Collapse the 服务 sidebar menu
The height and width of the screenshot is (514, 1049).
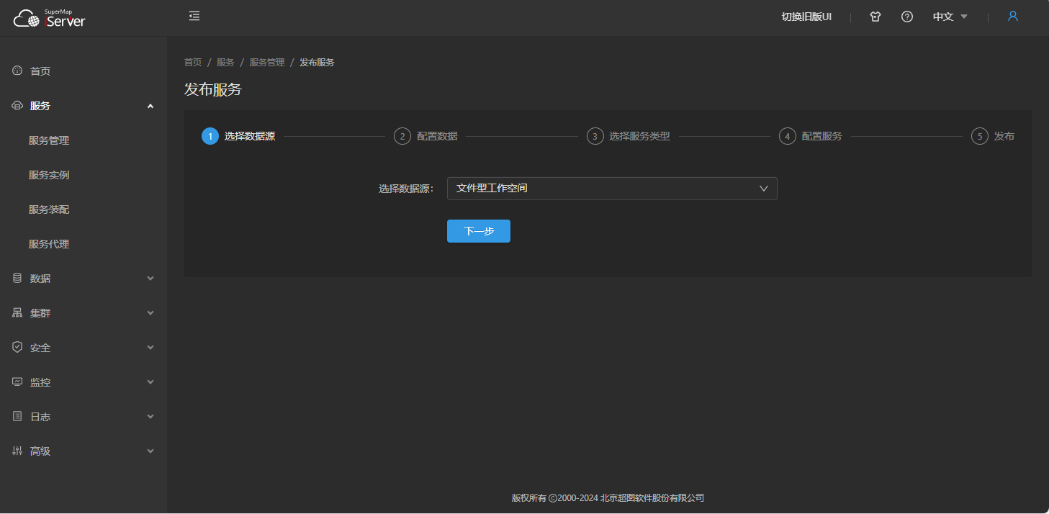point(83,106)
